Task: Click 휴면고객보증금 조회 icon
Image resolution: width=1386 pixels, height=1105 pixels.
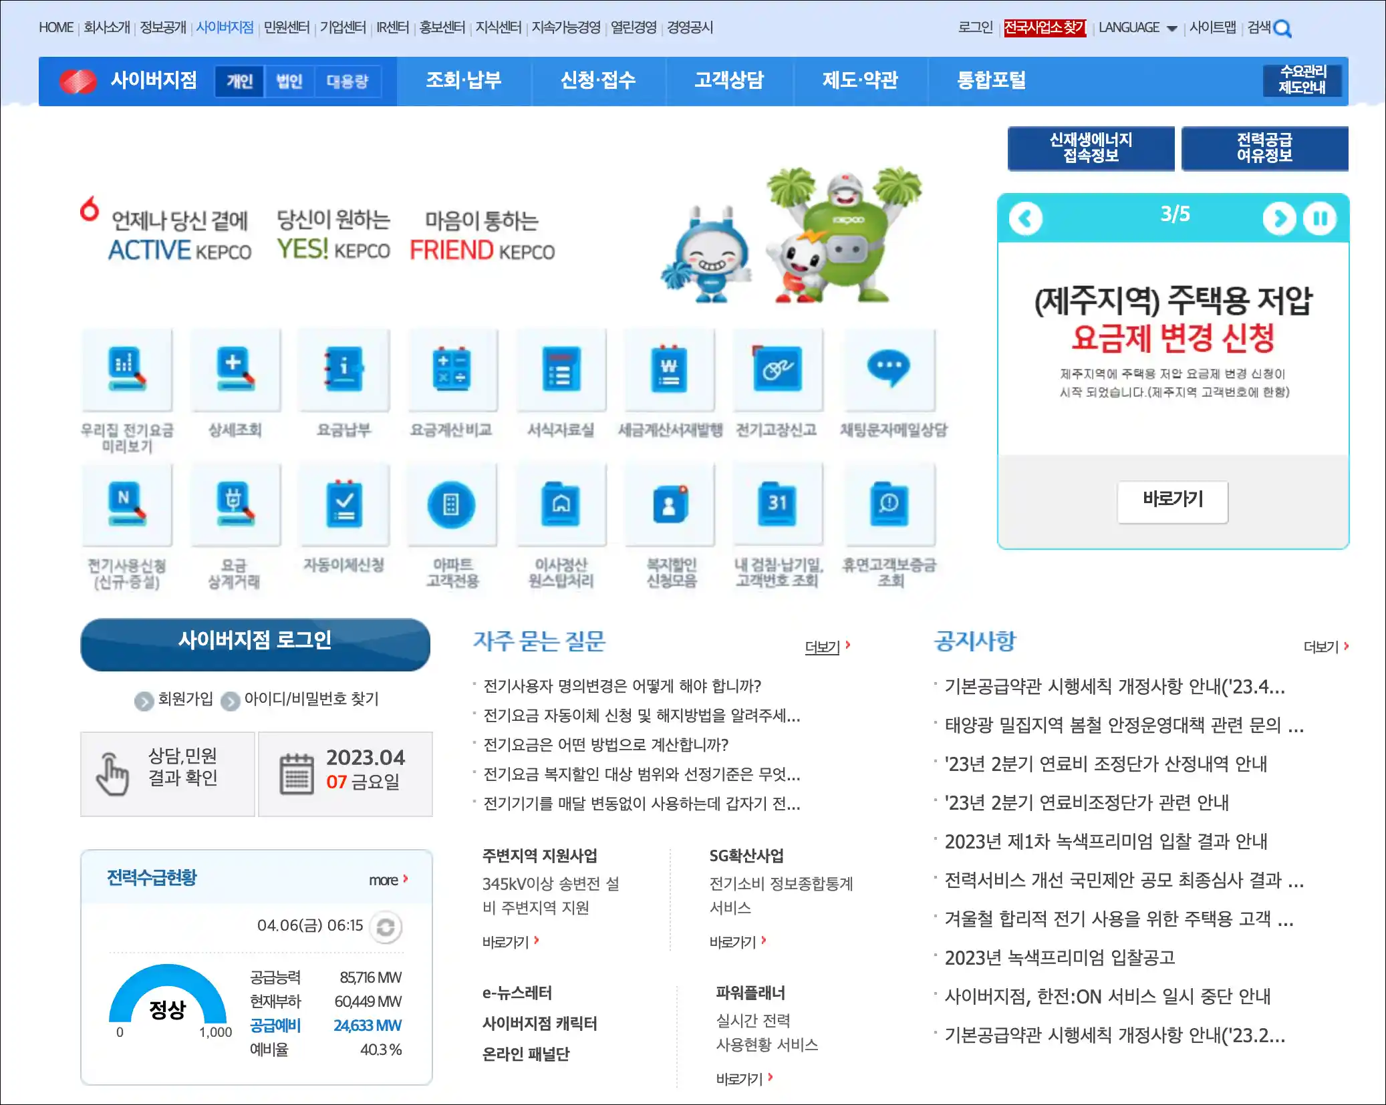Action: tap(889, 505)
